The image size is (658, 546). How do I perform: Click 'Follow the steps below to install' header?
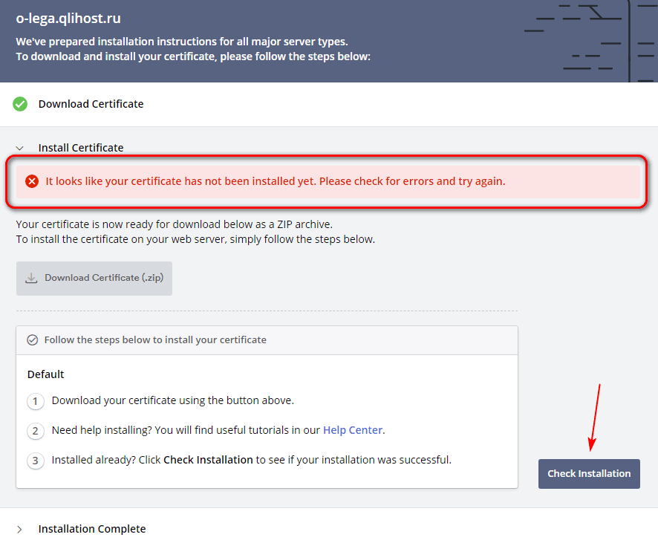tap(155, 340)
